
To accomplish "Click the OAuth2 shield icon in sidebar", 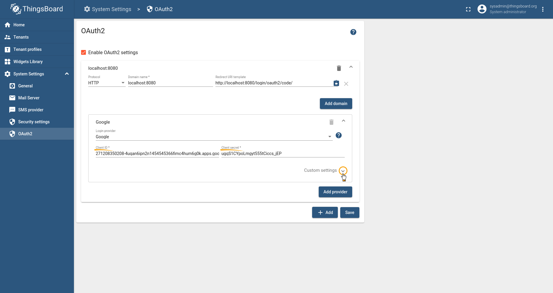I will pyautogui.click(x=12, y=134).
